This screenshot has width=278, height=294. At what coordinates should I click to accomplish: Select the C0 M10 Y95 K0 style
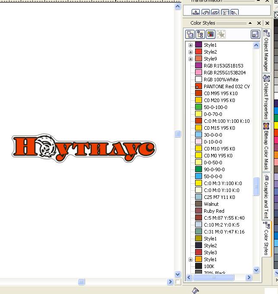(215, 149)
